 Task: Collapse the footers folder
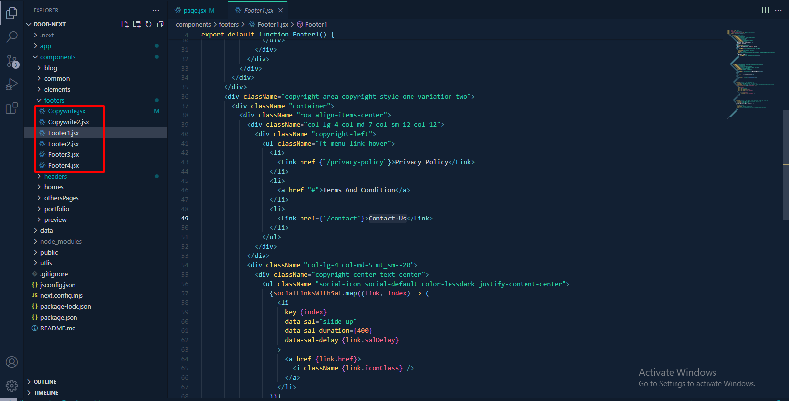[x=95, y=100]
